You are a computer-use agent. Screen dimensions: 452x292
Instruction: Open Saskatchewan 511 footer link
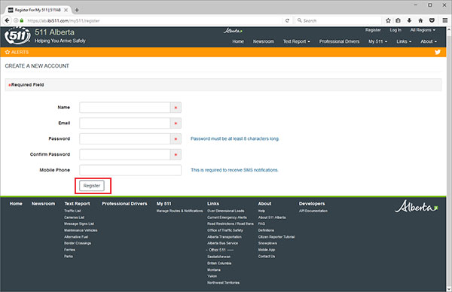(x=218, y=257)
